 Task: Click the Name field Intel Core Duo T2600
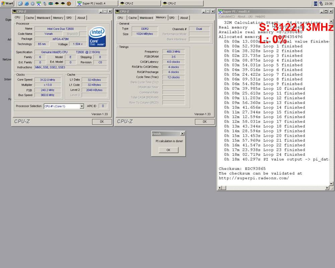[x=60, y=28]
